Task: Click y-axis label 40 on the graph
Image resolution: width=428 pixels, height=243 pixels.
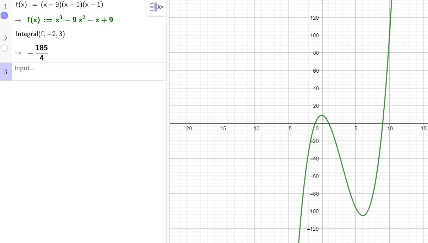Action: pyautogui.click(x=316, y=88)
